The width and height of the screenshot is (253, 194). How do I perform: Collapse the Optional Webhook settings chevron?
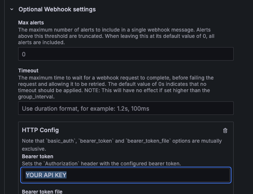point(12,9)
